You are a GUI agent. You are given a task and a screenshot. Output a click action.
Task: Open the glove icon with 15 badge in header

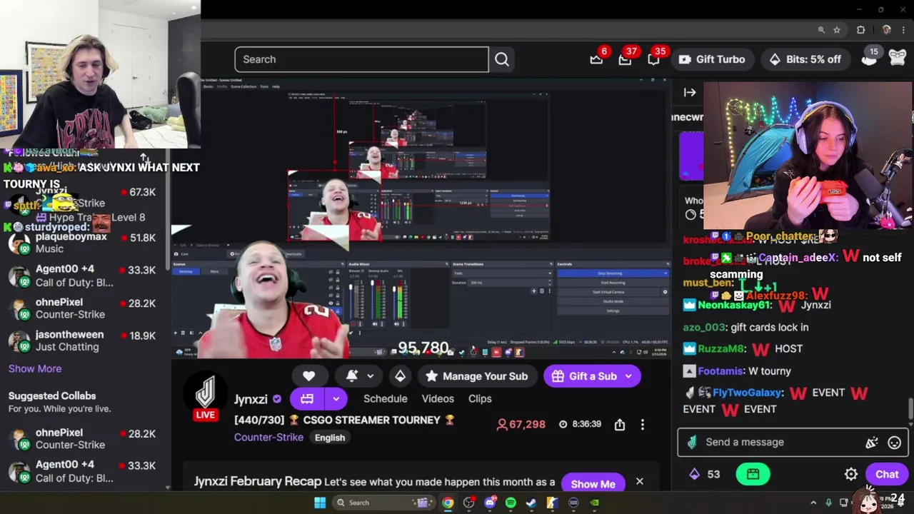[x=870, y=58]
